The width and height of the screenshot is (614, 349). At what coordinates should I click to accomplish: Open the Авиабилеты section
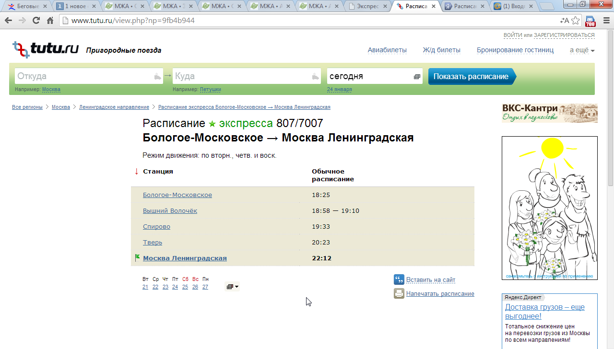click(x=387, y=50)
